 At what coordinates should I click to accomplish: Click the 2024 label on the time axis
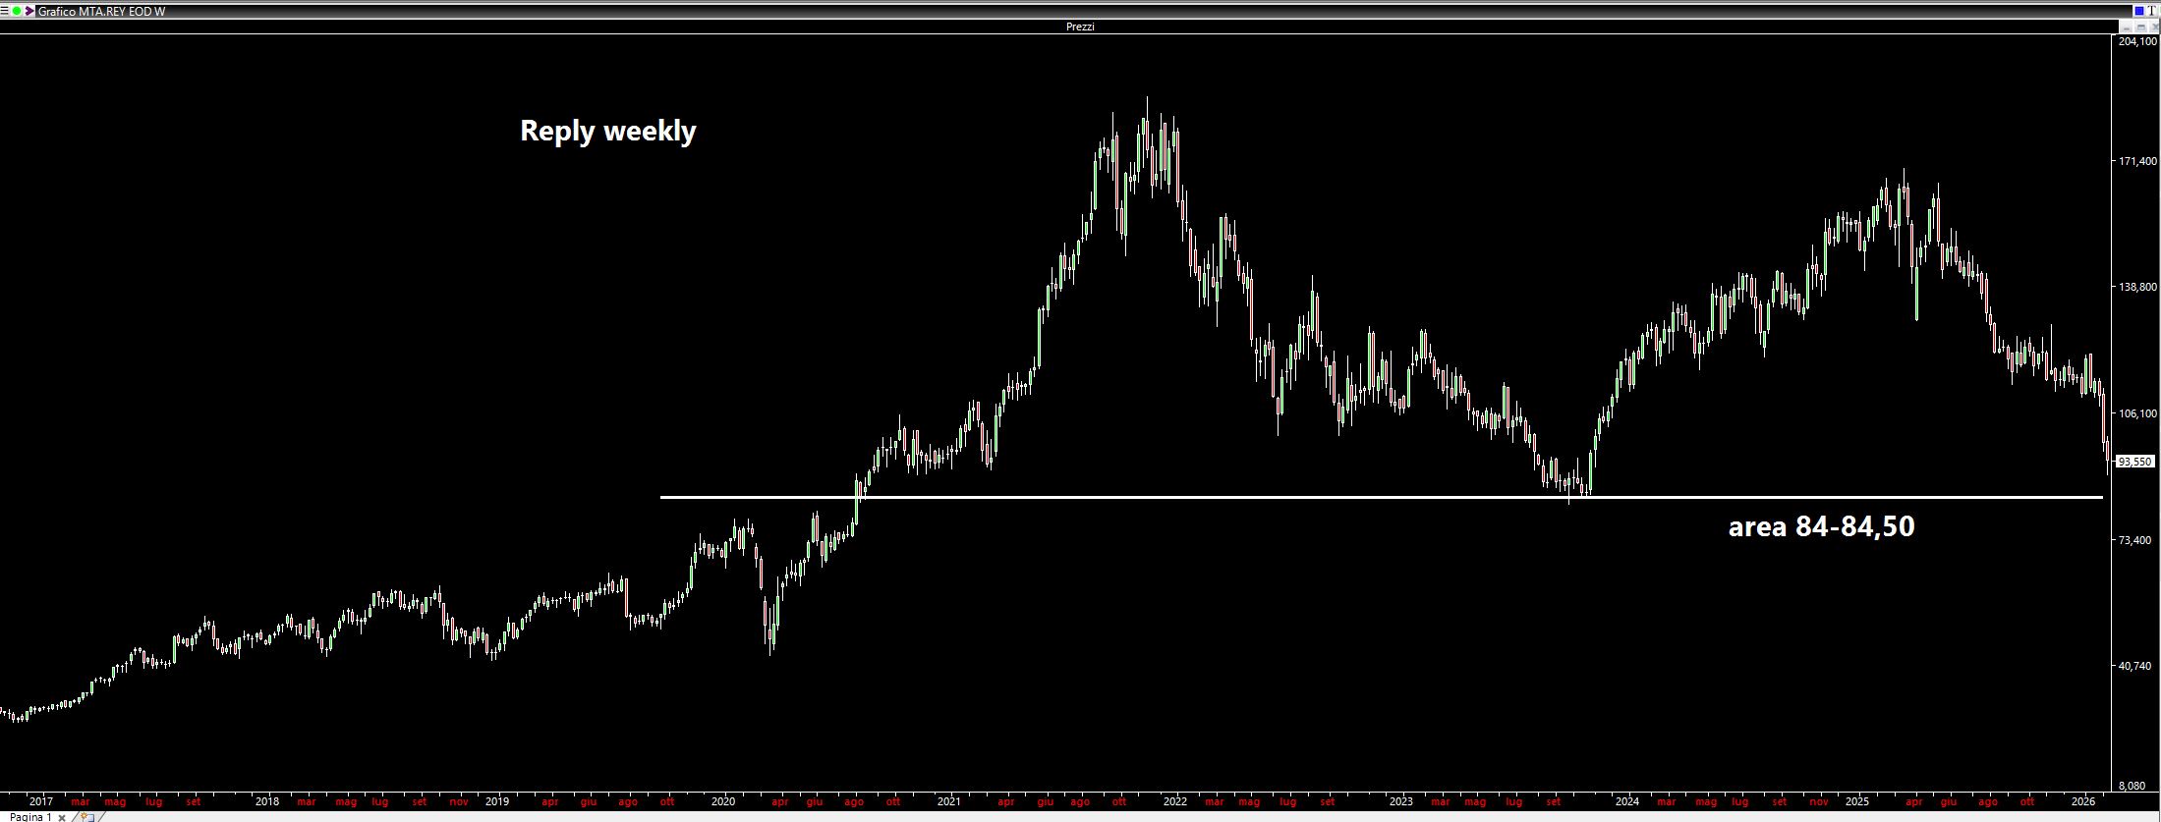pos(1627,801)
